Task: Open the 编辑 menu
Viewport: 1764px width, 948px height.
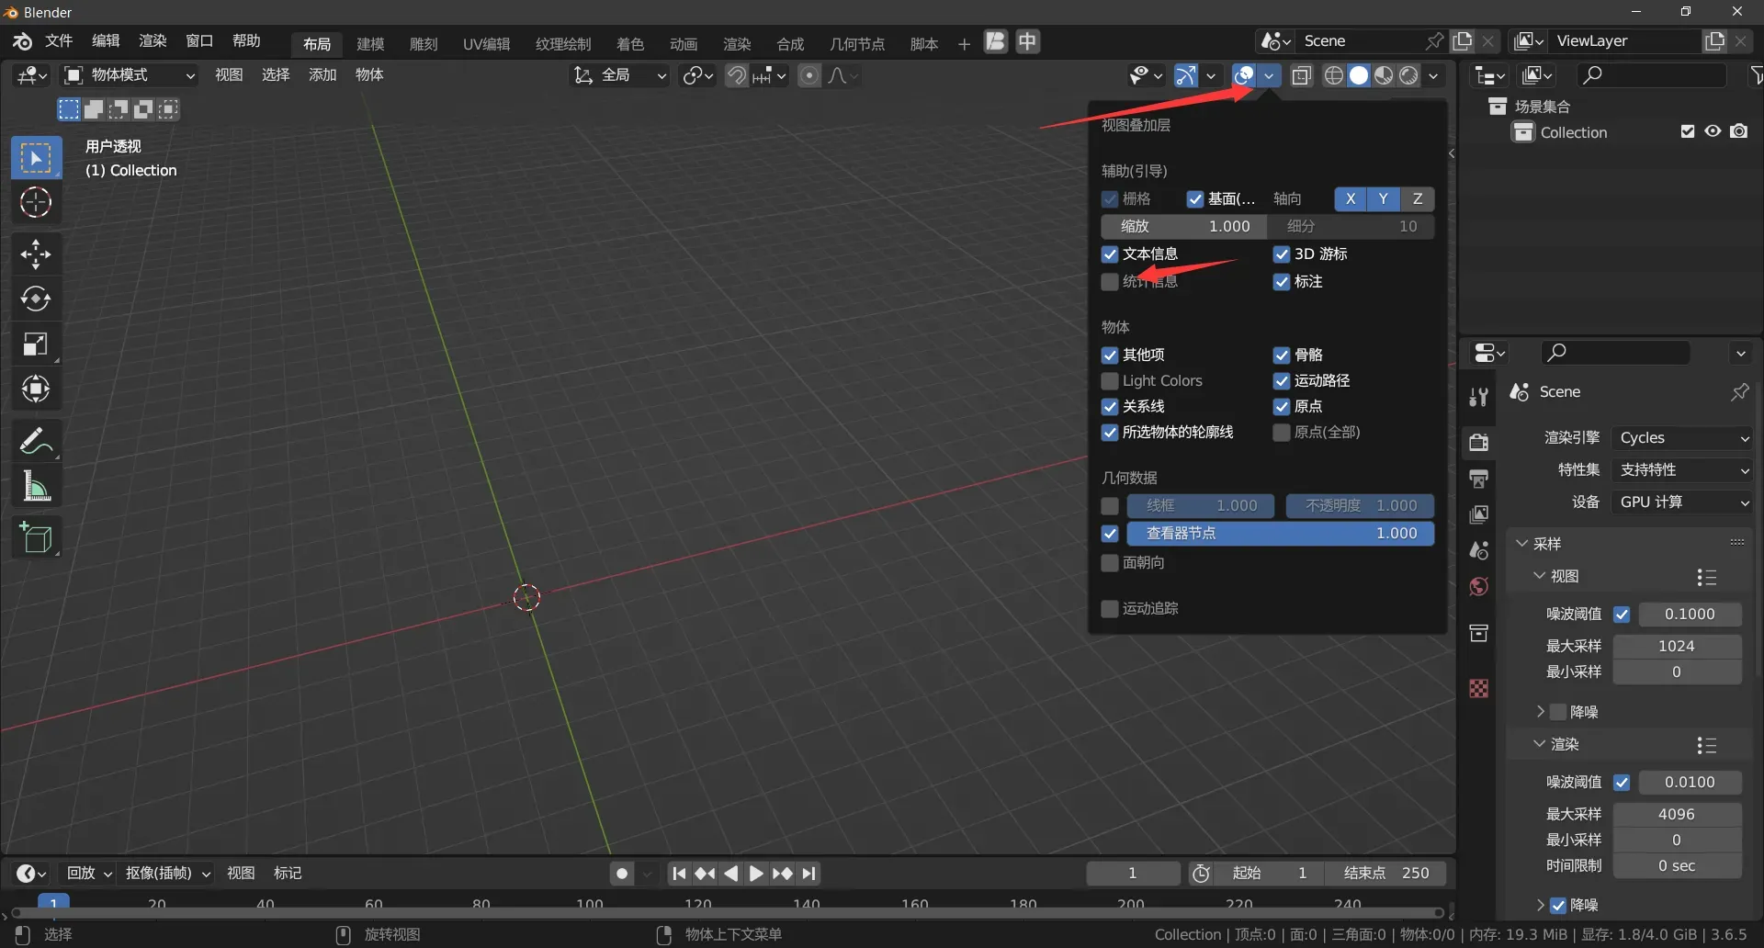Action: 106,41
